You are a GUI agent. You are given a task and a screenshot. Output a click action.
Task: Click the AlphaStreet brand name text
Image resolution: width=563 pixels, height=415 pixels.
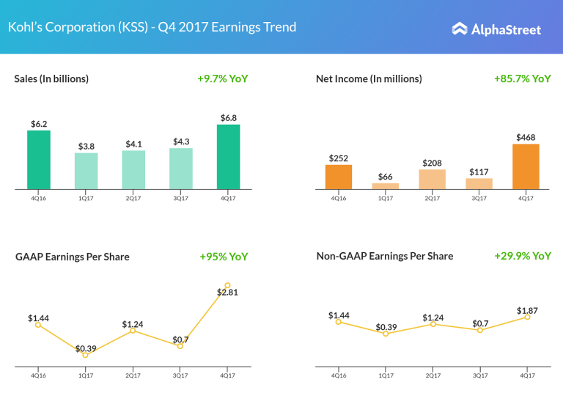tap(507, 29)
